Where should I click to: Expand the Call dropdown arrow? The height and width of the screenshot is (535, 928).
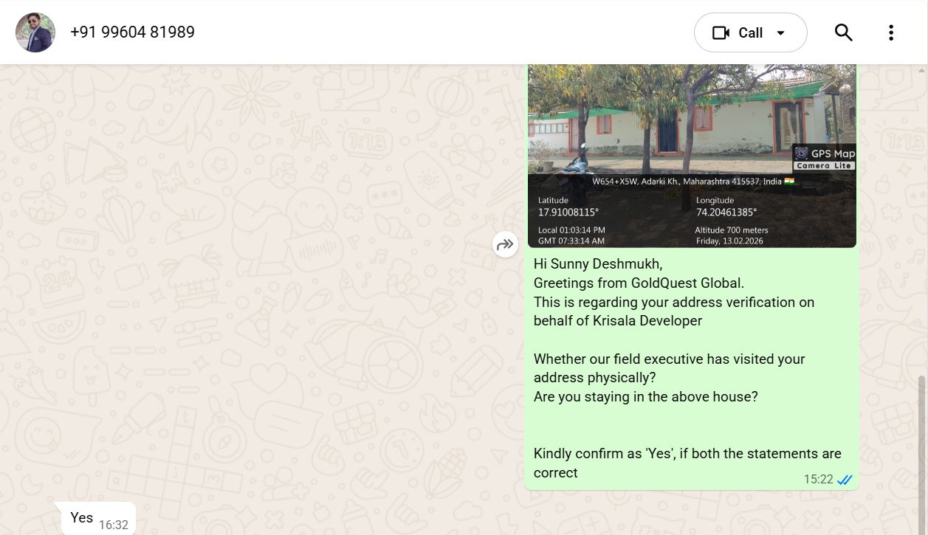click(781, 33)
